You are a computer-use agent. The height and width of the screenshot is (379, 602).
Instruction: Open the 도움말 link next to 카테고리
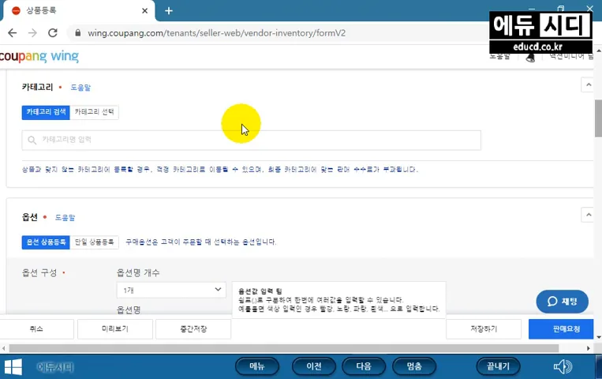click(80, 88)
